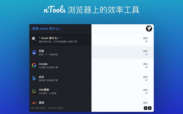Click 选择 button in the 必应 row

(145, 77)
